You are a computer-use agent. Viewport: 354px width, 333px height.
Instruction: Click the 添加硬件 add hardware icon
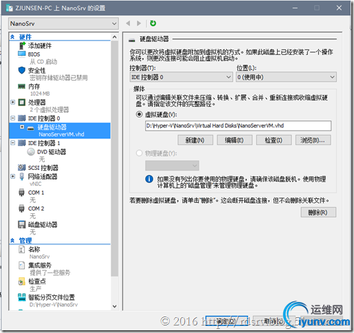pos(22,45)
